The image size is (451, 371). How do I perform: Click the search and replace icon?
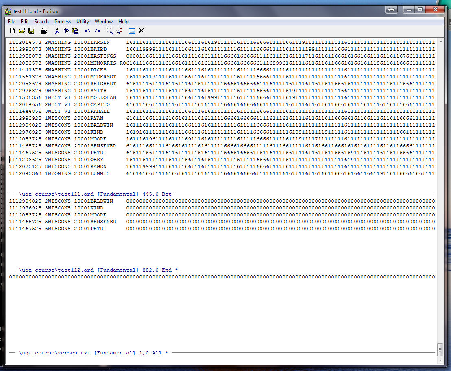pos(119,31)
